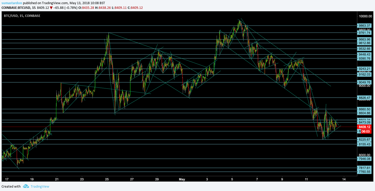
Task: Click the 3 date label on time axis
Action: (x=207, y=179)
